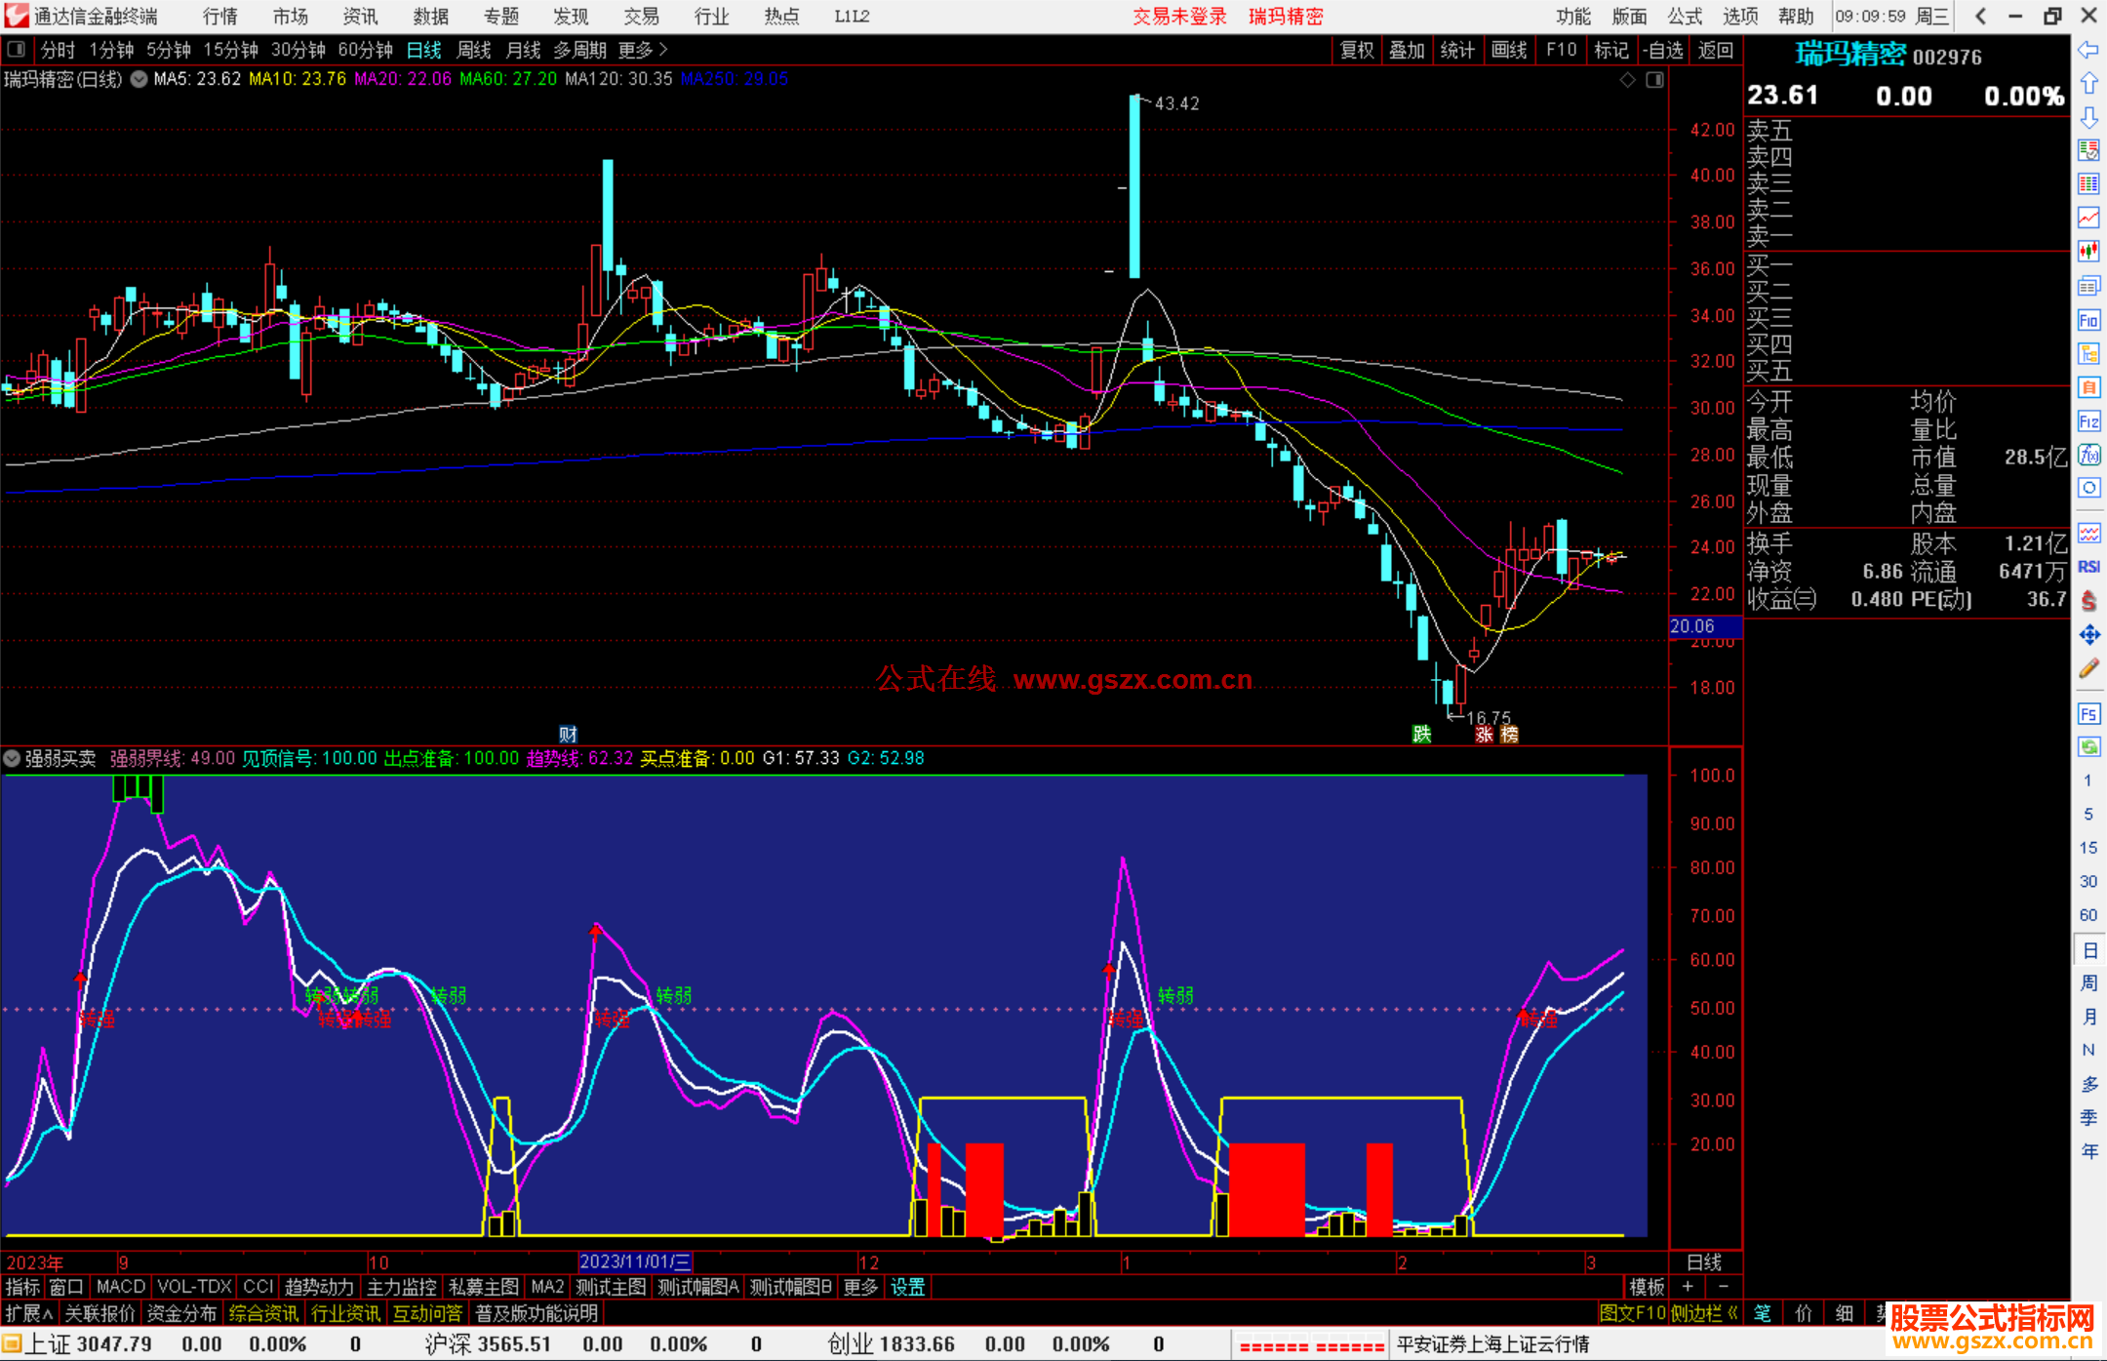Click the 2023/11/01 date marker on timeline
Image resolution: width=2107 pixels, height=1361 pixels.
coord(635,1261)
